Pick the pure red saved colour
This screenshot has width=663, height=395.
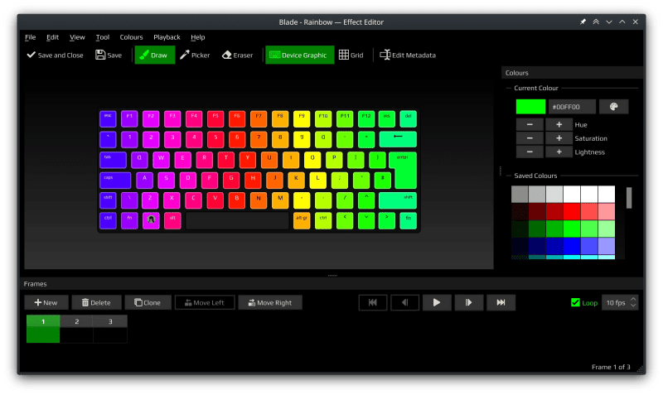pos(571,212)
